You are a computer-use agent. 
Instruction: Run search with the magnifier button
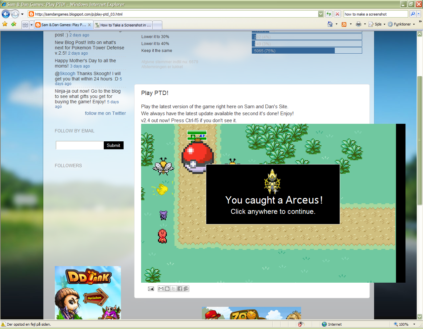click(413, 14)
